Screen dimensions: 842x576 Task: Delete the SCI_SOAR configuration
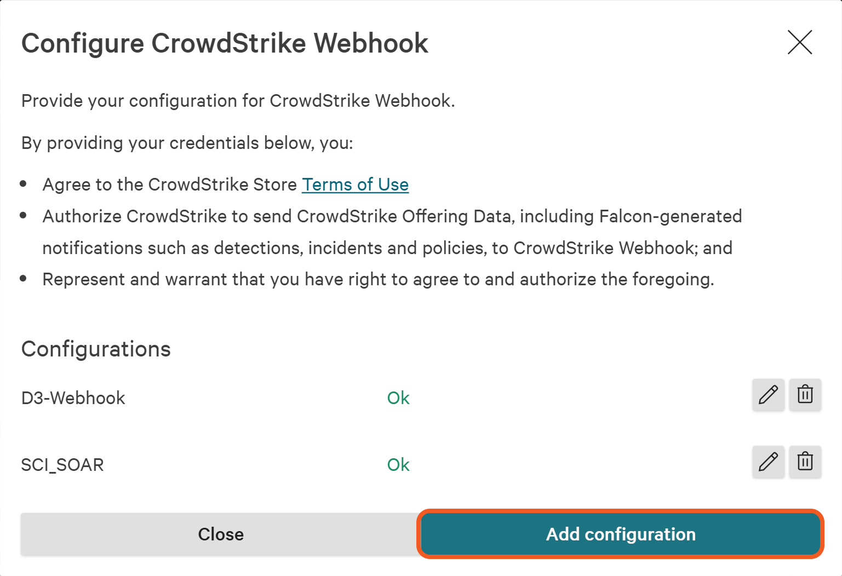805,462
